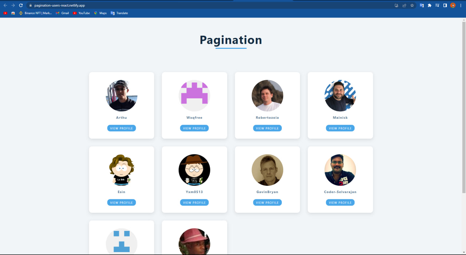Click Coder-Selvarajan's avatar photo

[x=340, y=170]
